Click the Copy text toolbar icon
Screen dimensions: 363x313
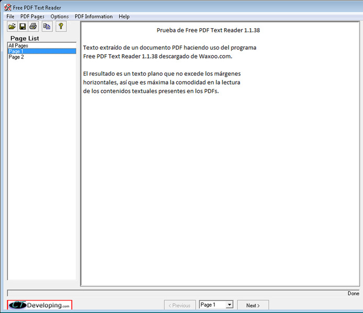click(47, 26)
